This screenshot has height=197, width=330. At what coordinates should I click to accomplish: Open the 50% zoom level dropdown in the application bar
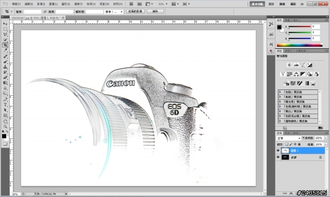point(167,4)
